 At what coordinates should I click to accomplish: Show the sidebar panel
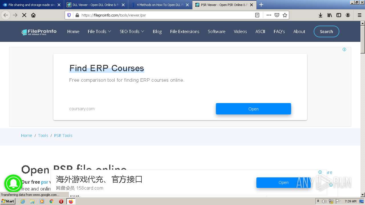(339, 15)
